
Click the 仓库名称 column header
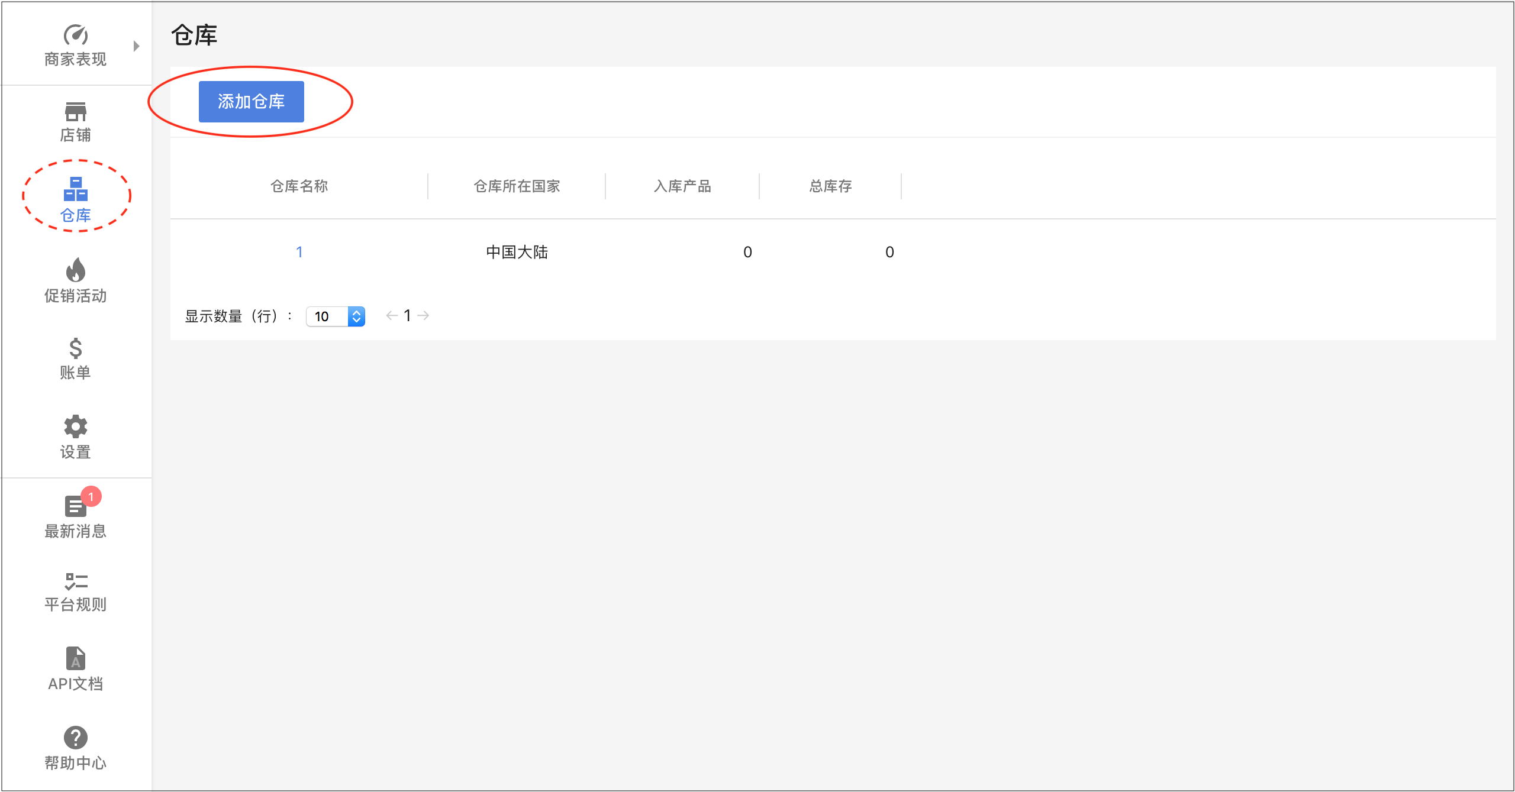point(299,186)
